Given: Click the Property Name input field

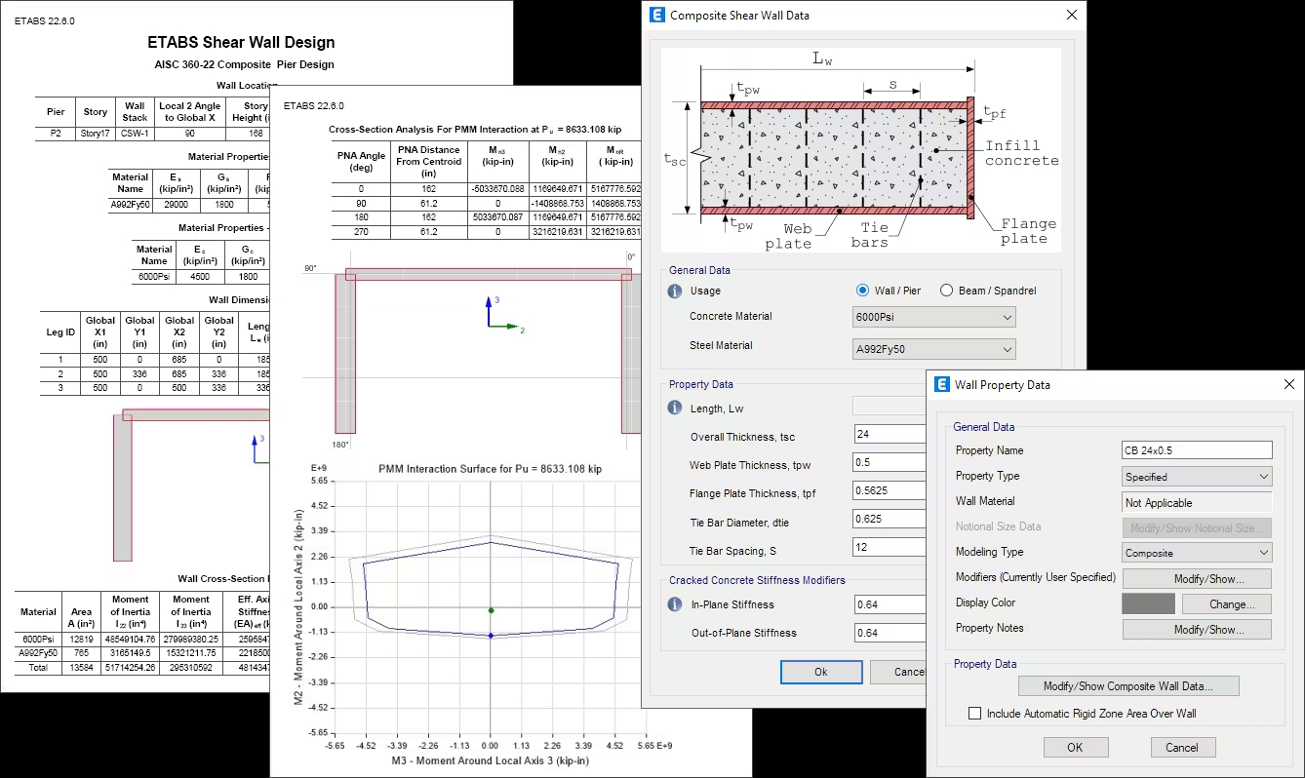Looking at the screenshot, I should click(1198, 450).
